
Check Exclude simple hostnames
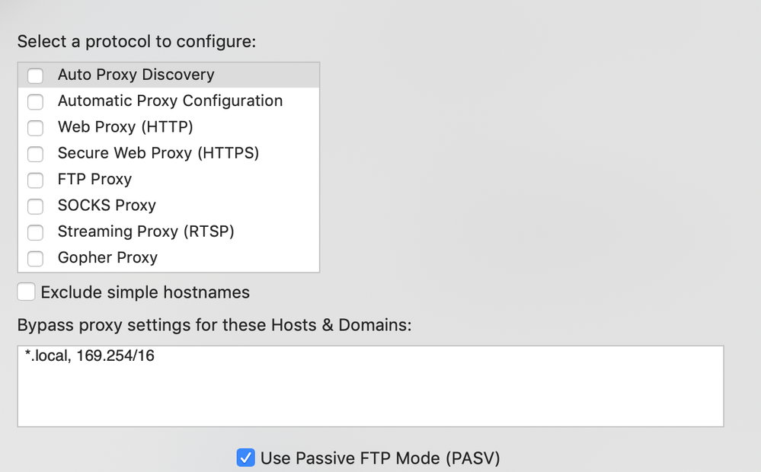tap(26, 292)
